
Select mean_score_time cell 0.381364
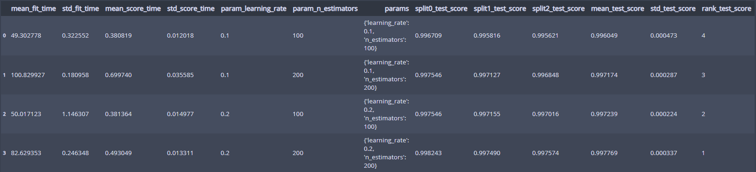pos(119,114)
